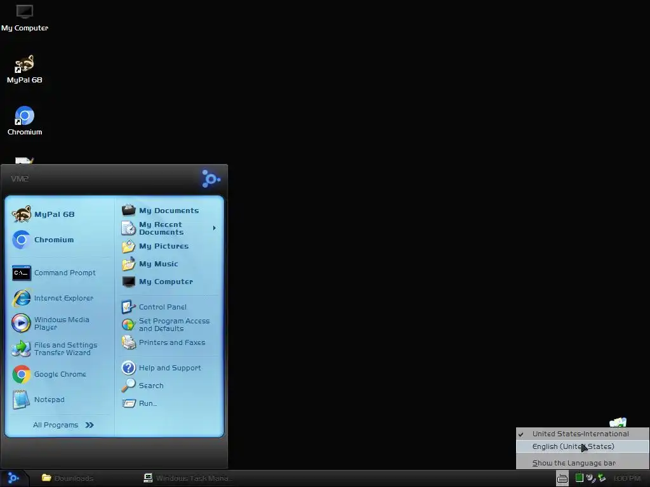Image resolution: width=650 pixels, height=487 pixels.
Task: Click the keyboard language tray icon
Action: coord(562,478)
